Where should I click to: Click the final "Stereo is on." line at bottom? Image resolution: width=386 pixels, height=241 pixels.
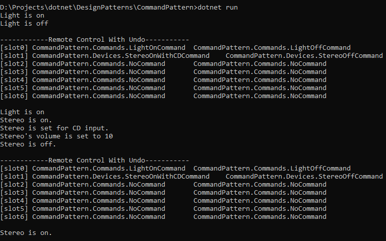[x=26, y=233]
